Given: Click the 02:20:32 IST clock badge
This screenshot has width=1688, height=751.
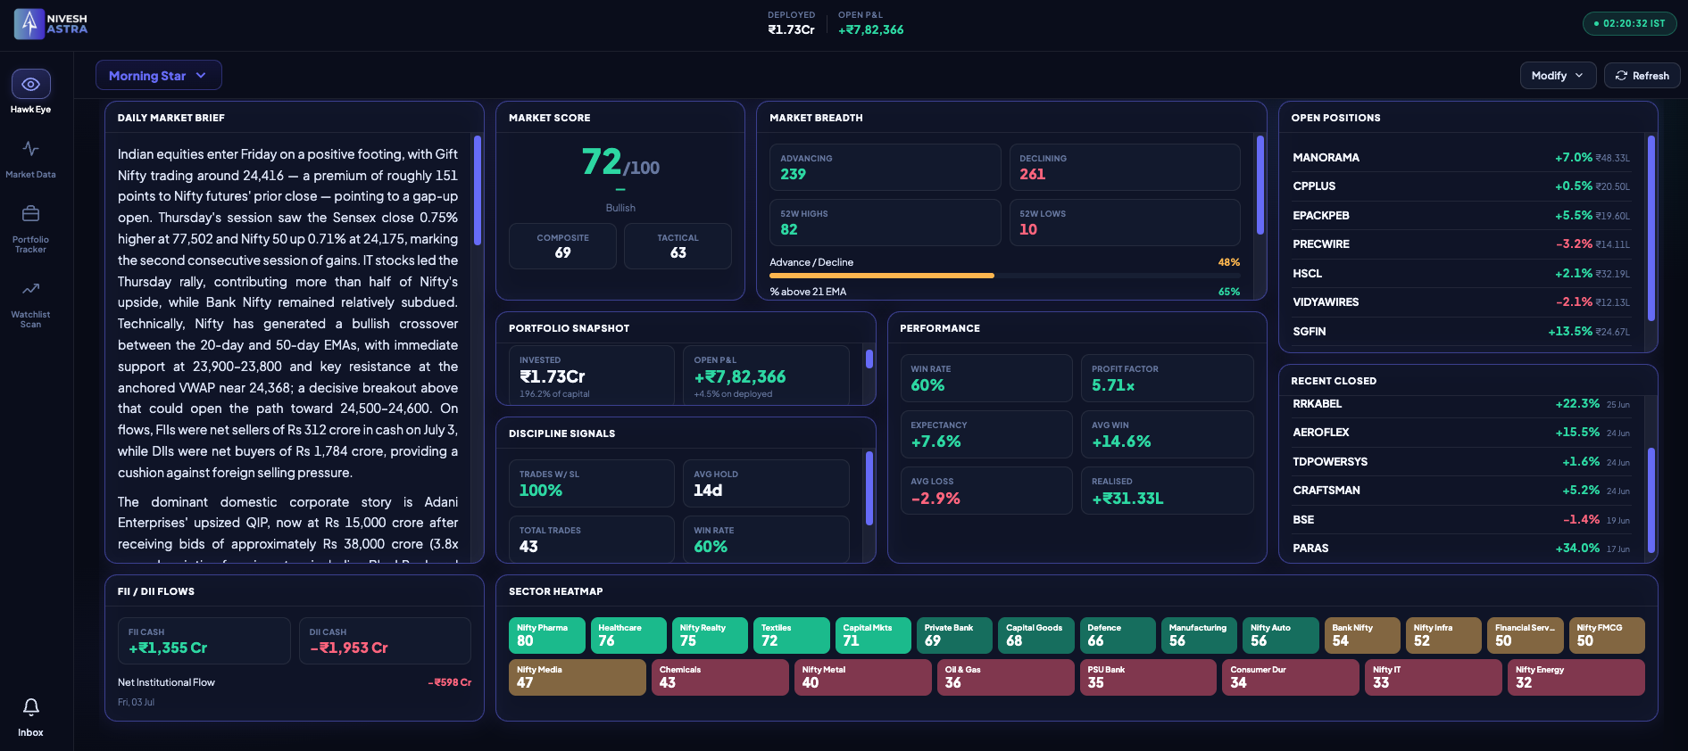Looking at the screenshot, I should (x=1629, y=23).
